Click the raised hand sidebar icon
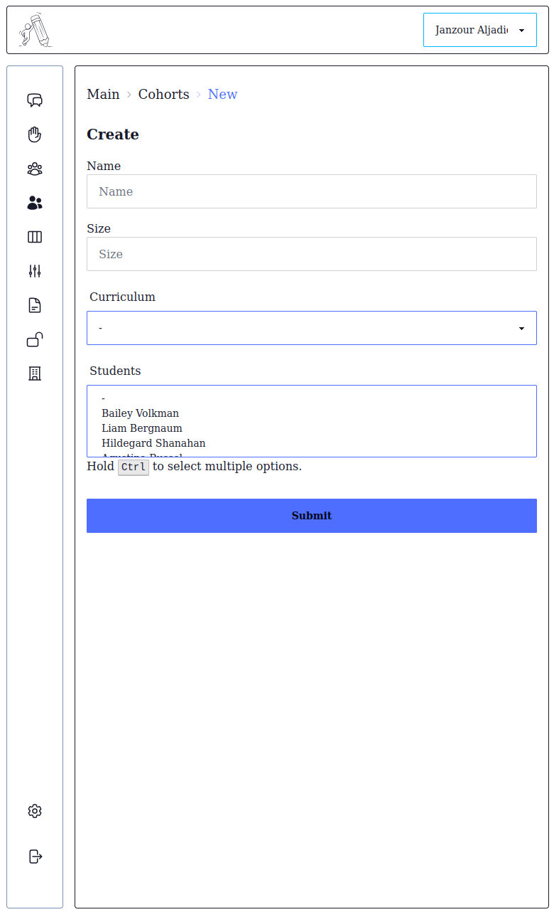554x917 pixels. pos(35,134)
